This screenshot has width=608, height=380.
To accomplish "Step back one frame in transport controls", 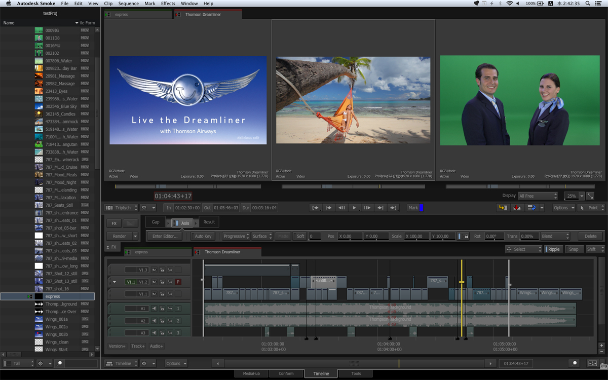I will [x=341, y=208].
